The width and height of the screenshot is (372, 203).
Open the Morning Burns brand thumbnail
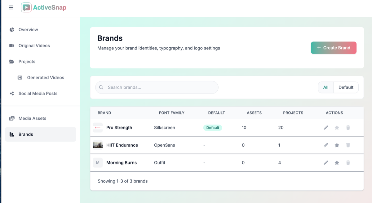click(x=98, y=162)
